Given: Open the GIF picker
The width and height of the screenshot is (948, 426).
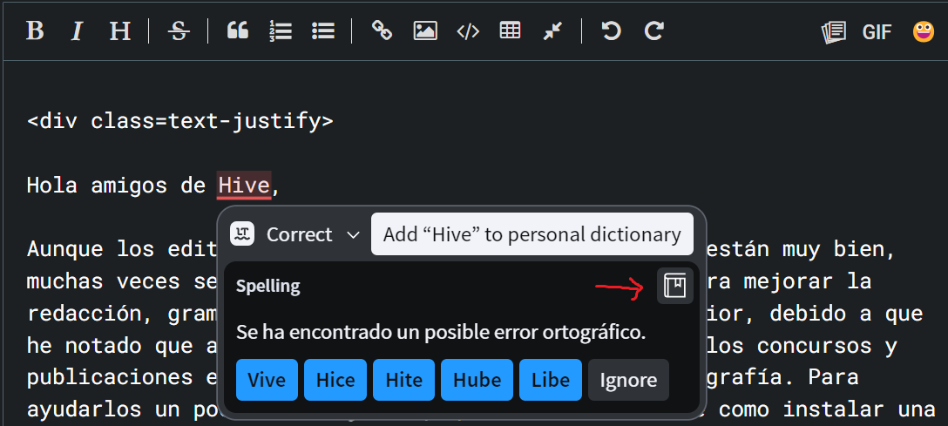Looking at the screenshot, I should tap(877, 31).
